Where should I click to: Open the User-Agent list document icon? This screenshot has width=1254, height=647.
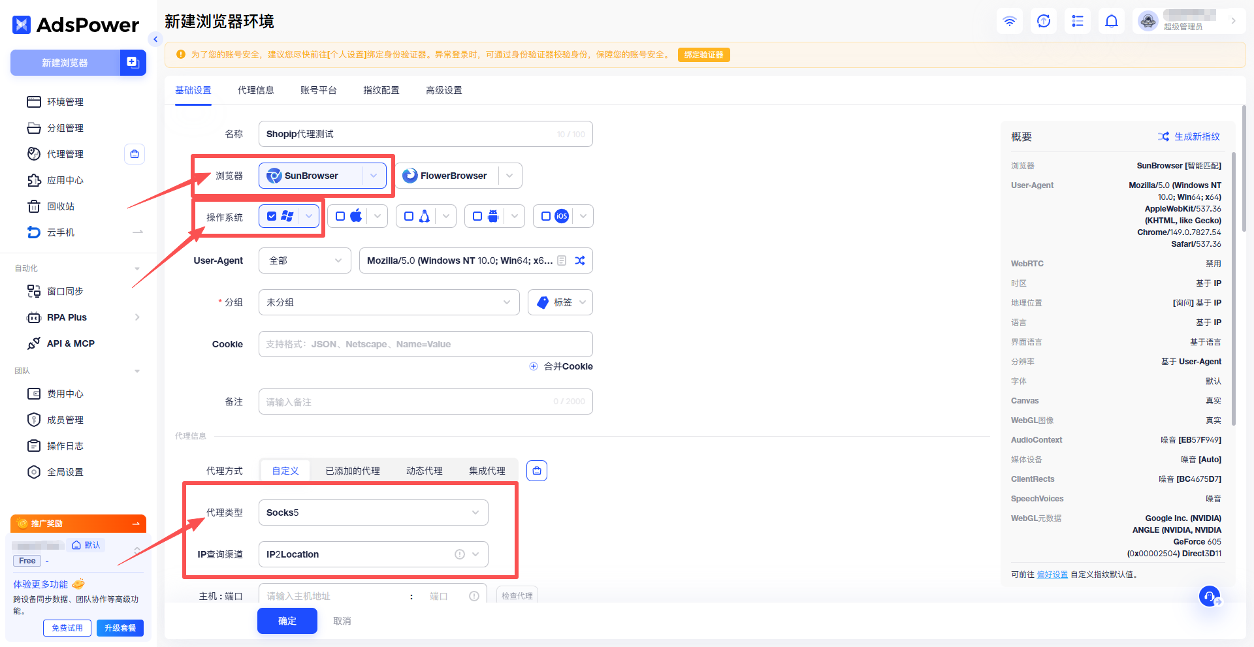562,260
